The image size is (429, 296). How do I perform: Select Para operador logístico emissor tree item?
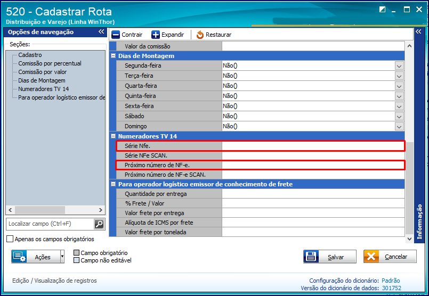click(x=62, y=97)
